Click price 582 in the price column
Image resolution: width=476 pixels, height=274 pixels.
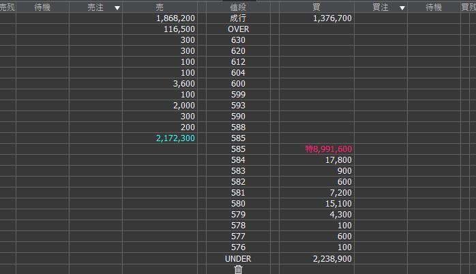pos(238,182)
